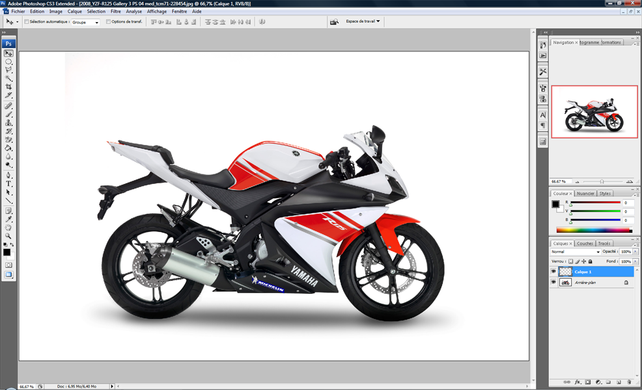Toggle lock image pixels brush icon

pos(578,261)
